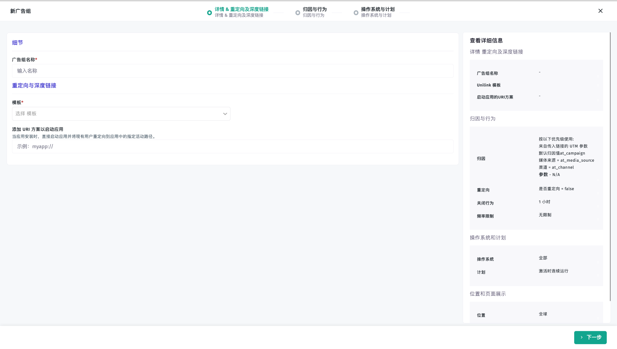The image size is (617, 349).
Task: Click the arrow icon inside 下一步 button
Action: [581, 337]
